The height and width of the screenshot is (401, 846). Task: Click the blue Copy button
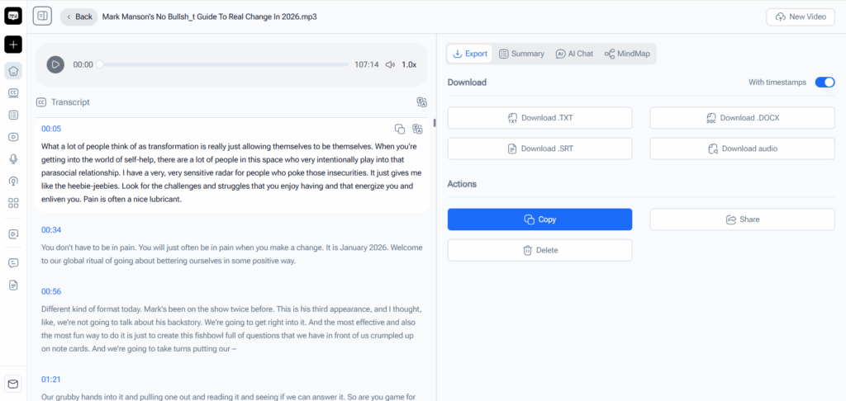(539, 219)
